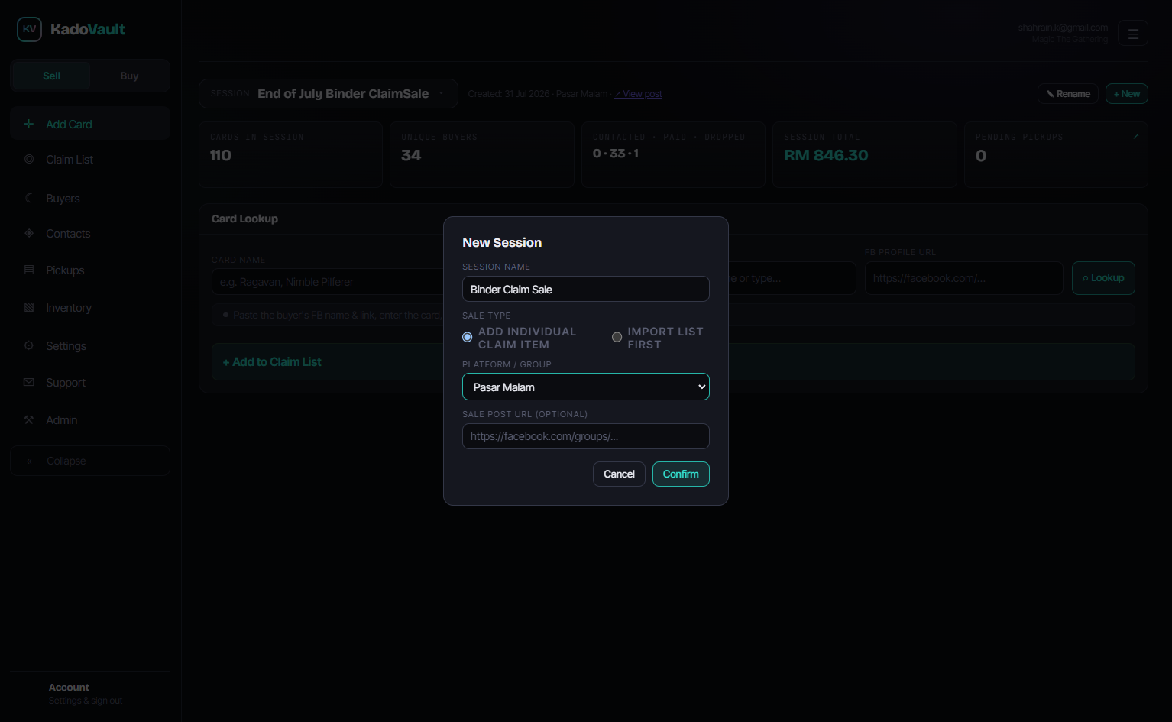1172x722 pixels.
Task: Click the Session Name input field
Action: 586,289
